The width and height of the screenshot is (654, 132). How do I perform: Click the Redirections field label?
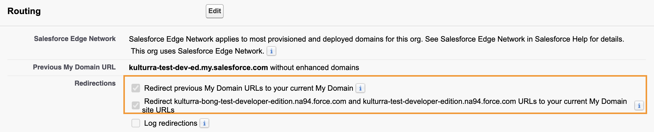click(x=95, y=84)
